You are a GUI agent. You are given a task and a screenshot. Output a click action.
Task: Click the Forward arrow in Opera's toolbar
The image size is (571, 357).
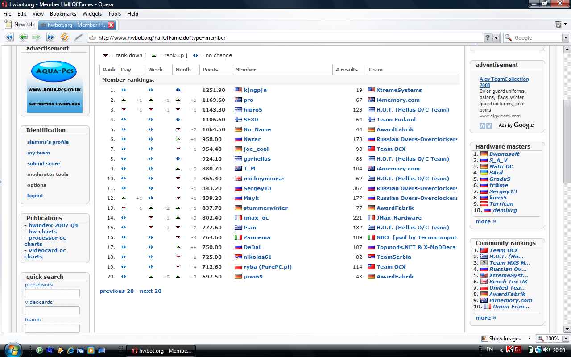(37, 37)
